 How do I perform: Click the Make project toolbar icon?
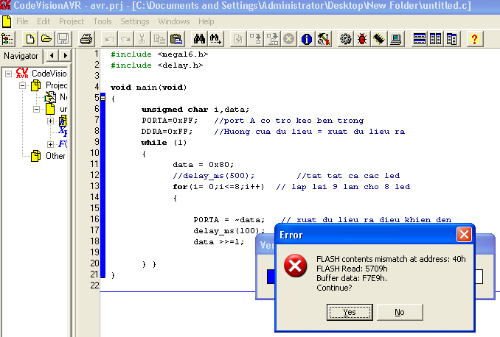[272, 39]
